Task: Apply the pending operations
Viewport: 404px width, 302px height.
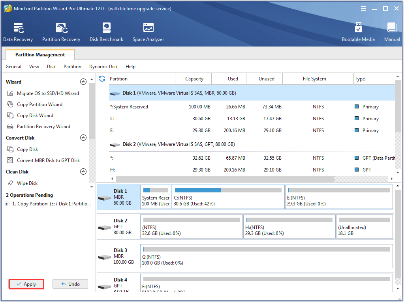Action: click(26, 284)
